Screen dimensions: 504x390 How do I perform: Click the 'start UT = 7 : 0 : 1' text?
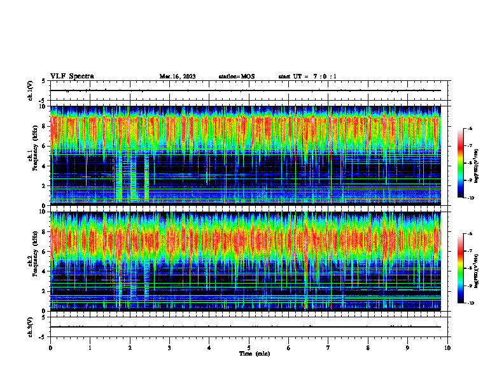point(307,76)
